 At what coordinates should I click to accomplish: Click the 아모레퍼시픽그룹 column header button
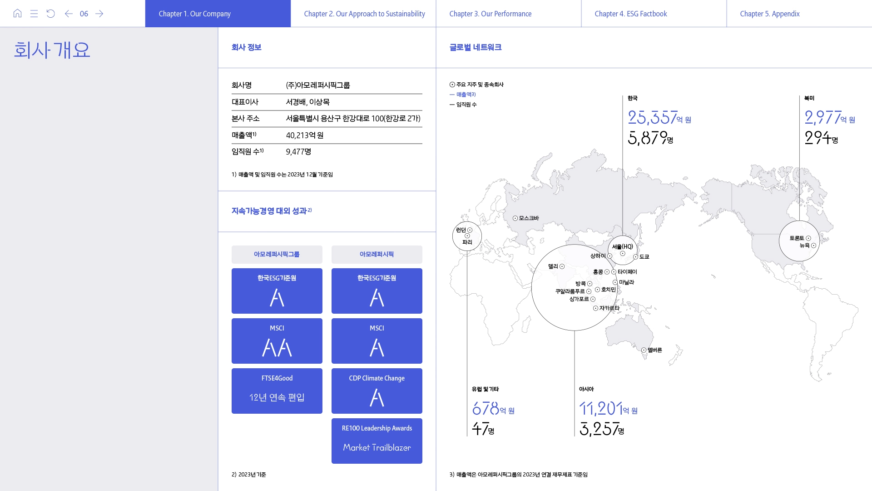277,255
